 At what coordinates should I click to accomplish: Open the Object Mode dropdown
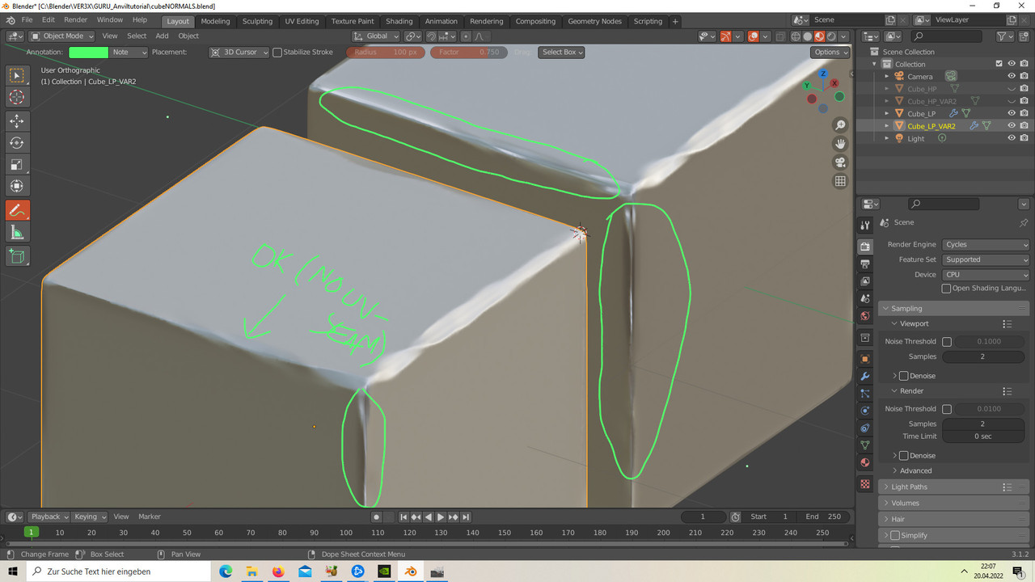point(61,36)
